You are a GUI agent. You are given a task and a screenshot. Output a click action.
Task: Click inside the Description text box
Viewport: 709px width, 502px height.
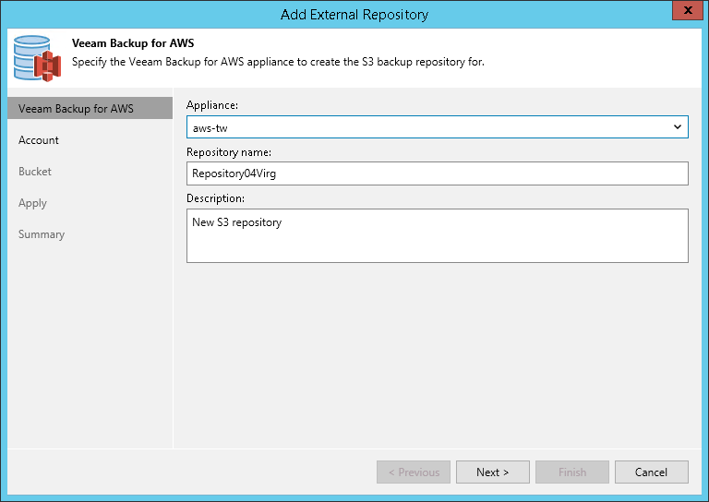(x=438, y=235)
